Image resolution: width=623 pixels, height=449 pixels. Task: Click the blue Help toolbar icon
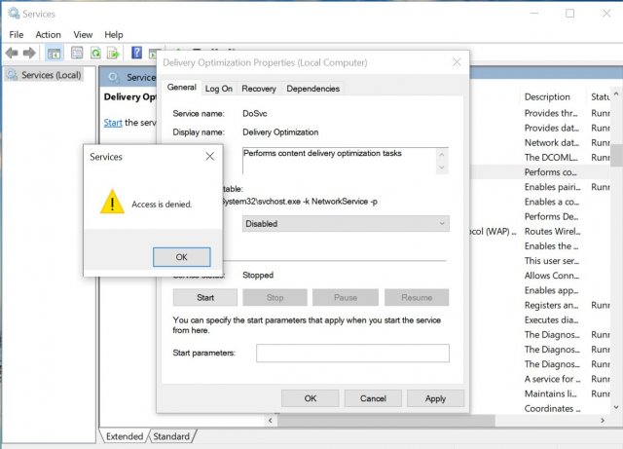click(137, 53)
